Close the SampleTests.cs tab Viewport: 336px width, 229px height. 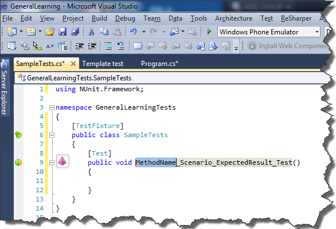pyautogui.click(x=73, y=64)
